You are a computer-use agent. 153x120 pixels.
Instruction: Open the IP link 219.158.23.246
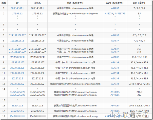point(17,57)
